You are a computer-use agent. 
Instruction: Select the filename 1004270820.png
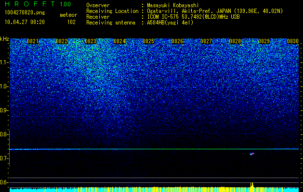coord(25,12)
